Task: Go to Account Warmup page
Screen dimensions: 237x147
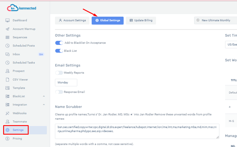Action: point(24,29)
